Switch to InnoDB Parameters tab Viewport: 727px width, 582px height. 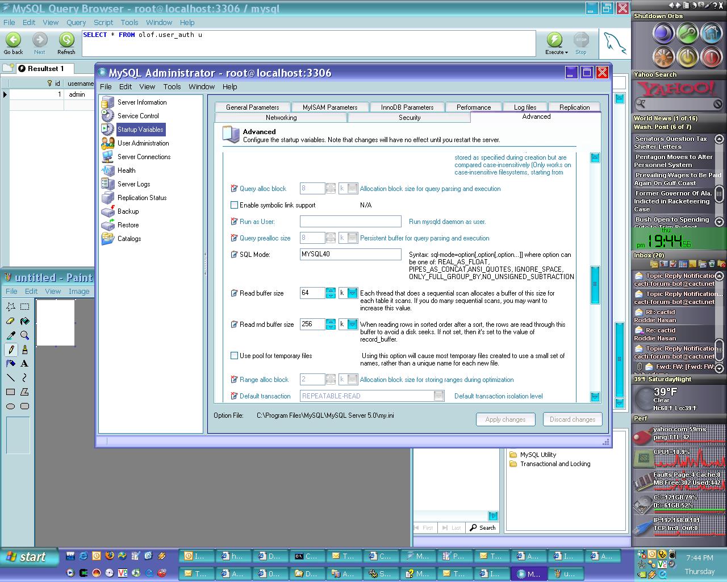[407, 107]
